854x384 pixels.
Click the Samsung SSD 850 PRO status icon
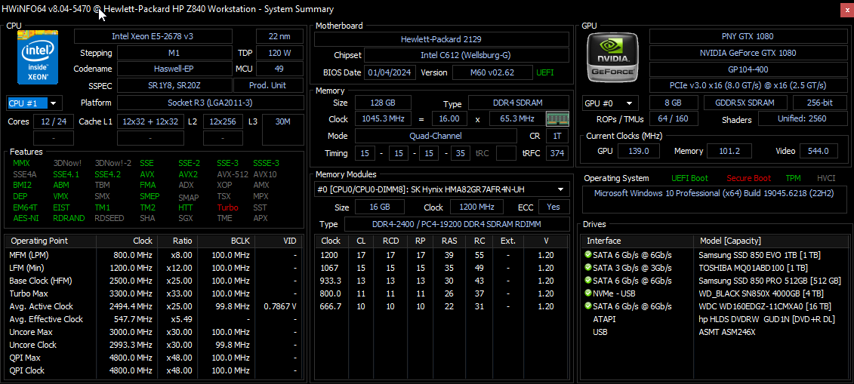(588, 281)
